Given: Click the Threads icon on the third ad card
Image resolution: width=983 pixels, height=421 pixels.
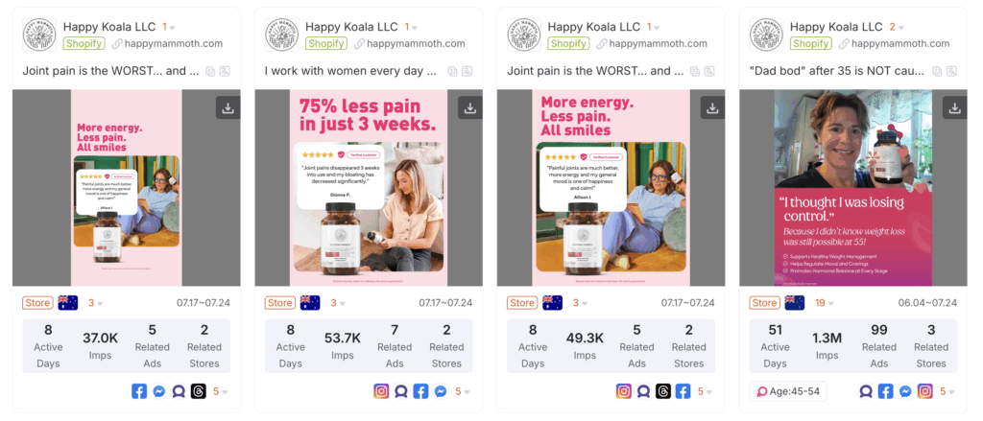Looking at the screenshot, I should click(x=663, y=391).
